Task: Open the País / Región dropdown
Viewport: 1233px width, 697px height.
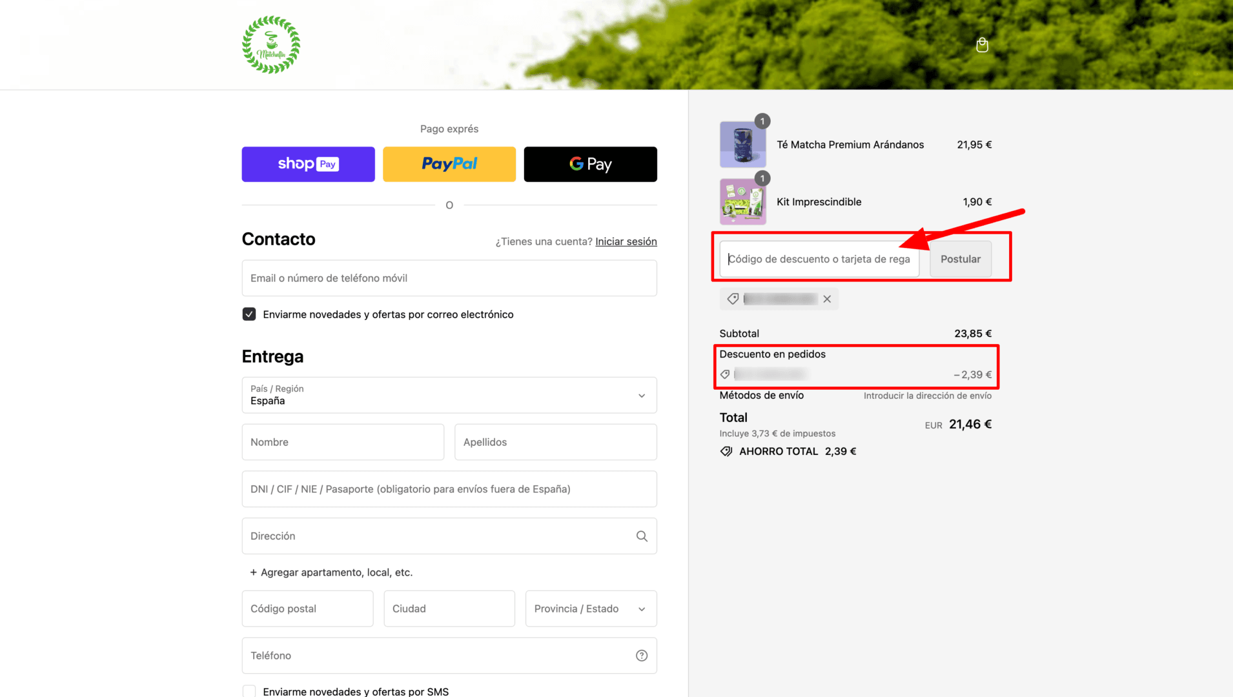Action: 449,395
